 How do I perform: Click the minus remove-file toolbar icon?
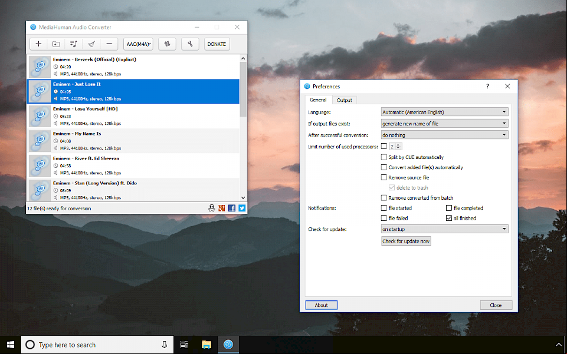(x=109, y=44)
